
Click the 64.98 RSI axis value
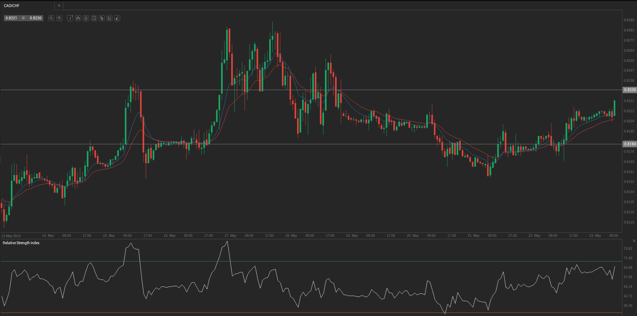pos(628,267)
